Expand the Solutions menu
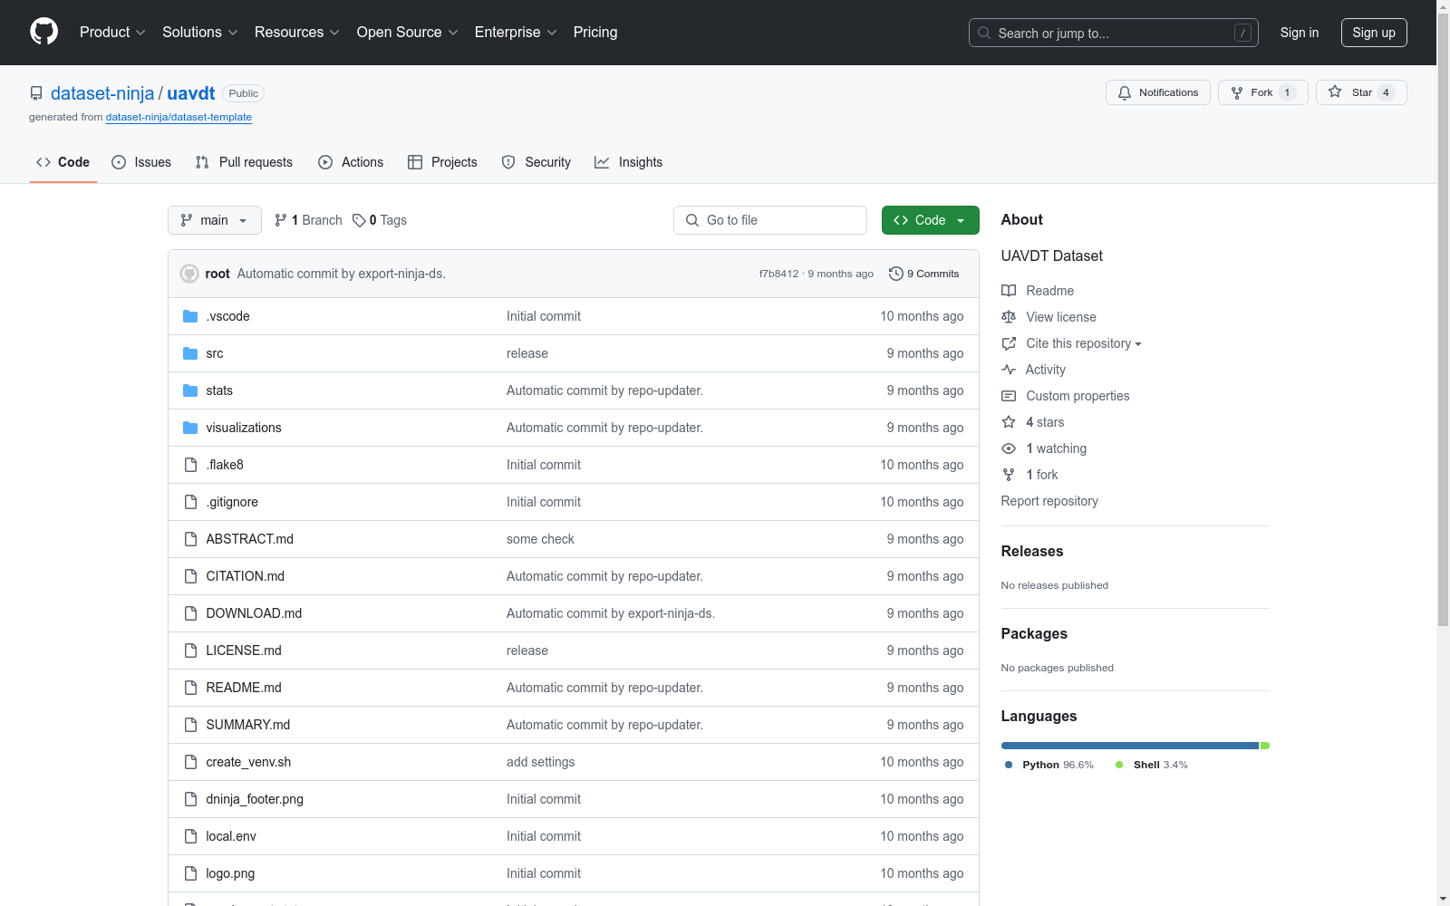Viewport: 1450px width, 906px height. pyautogui.click(x=200, y=32)
